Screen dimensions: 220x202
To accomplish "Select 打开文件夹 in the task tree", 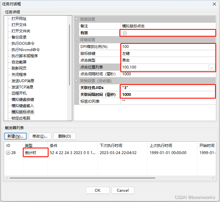I will [x=21, y=31].
